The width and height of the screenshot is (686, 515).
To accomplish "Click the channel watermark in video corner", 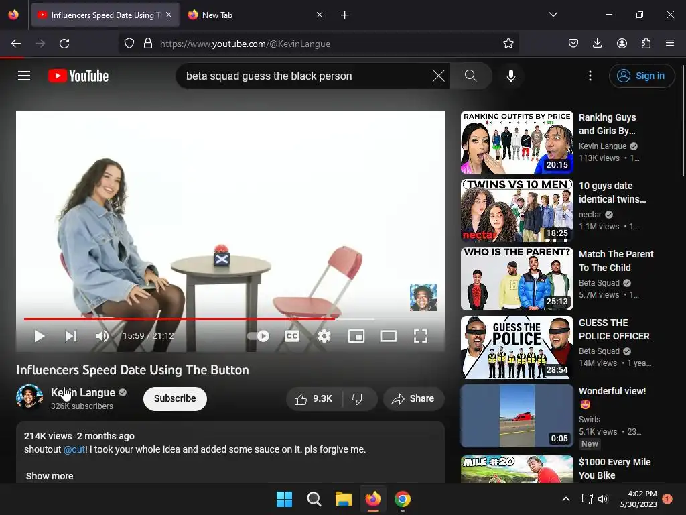I will pyautogui.click(x=423, y=298).
